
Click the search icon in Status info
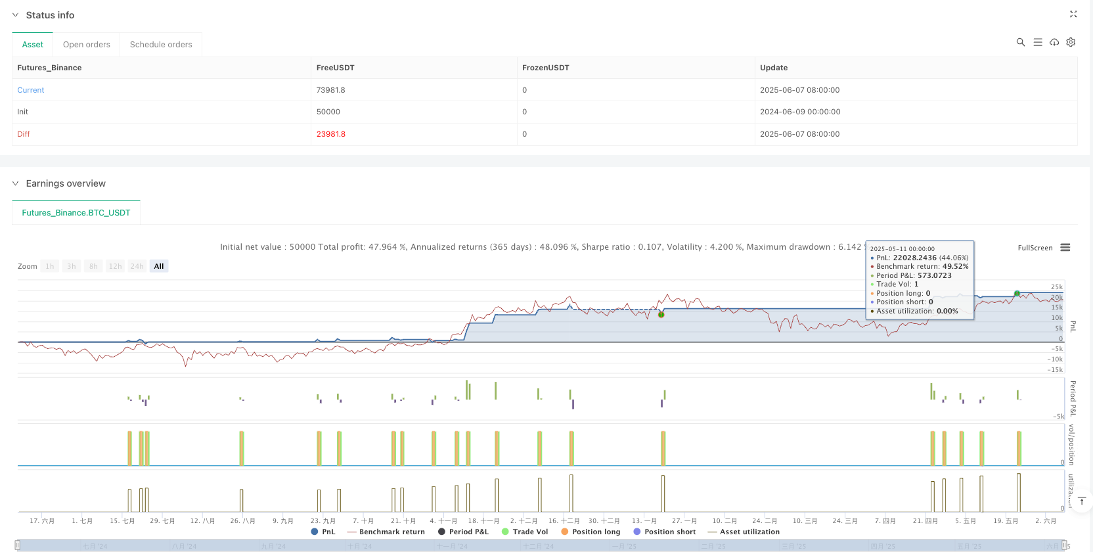tap(1020, 42)
